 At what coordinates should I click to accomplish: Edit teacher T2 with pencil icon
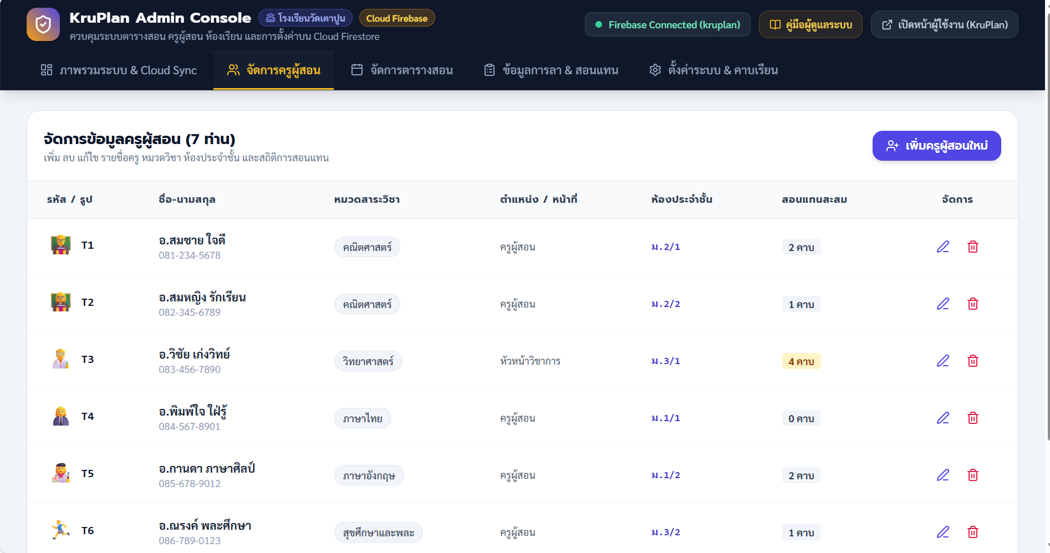(x=943, y=304)
